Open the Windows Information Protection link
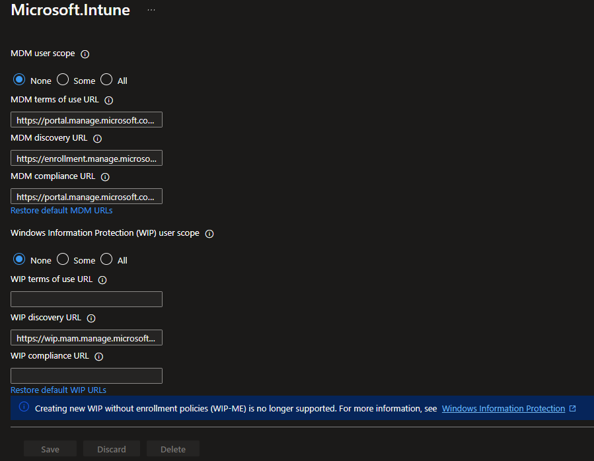This screenshot has height=461, width=594. click(503, 408)
